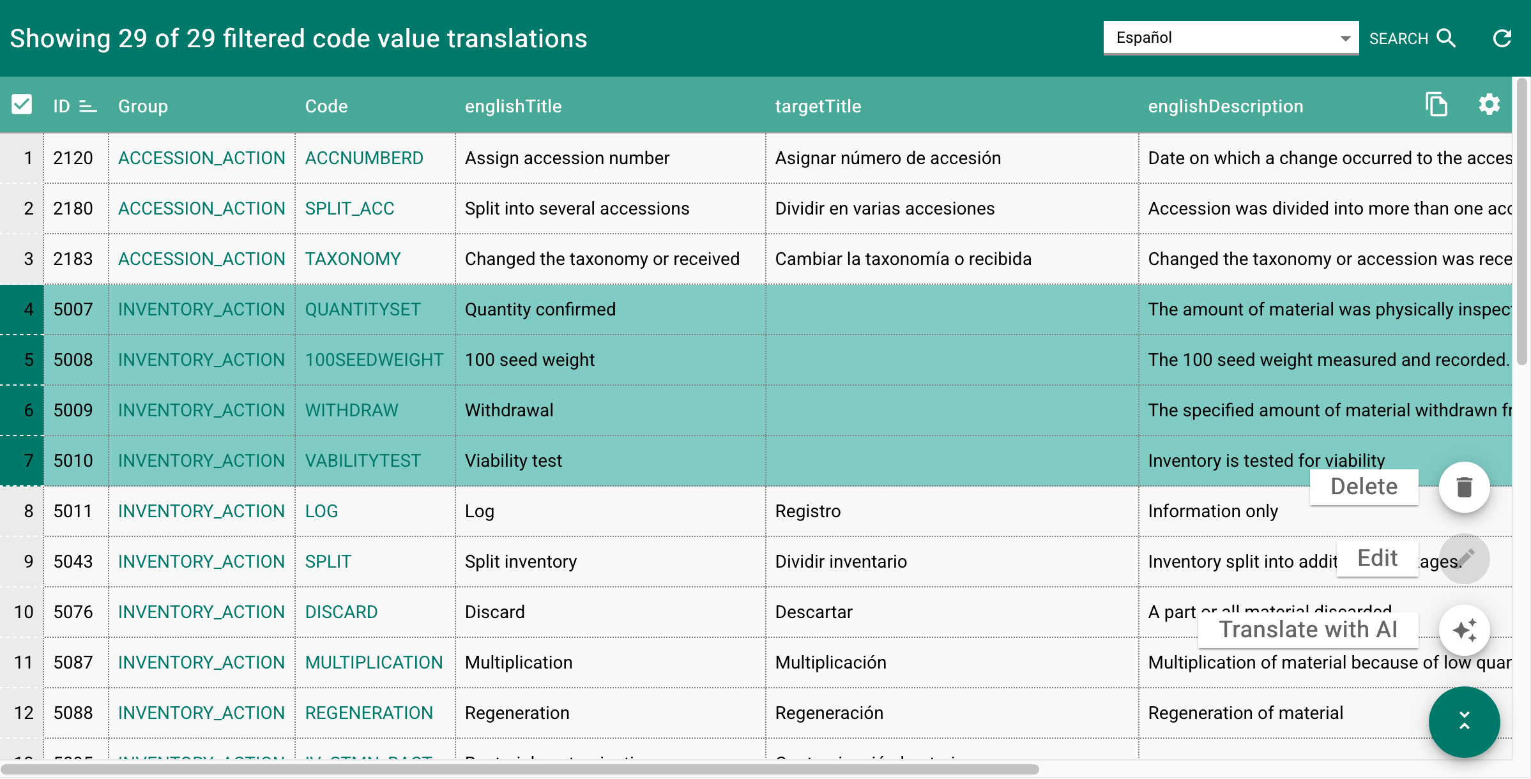Screen dimensions: 1531x779
Task: Open the Español language dropdown
Action: coord(1231,38)
